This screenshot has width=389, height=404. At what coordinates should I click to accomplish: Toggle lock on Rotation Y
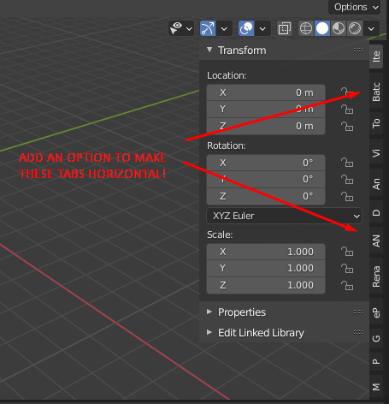point(347,180)
